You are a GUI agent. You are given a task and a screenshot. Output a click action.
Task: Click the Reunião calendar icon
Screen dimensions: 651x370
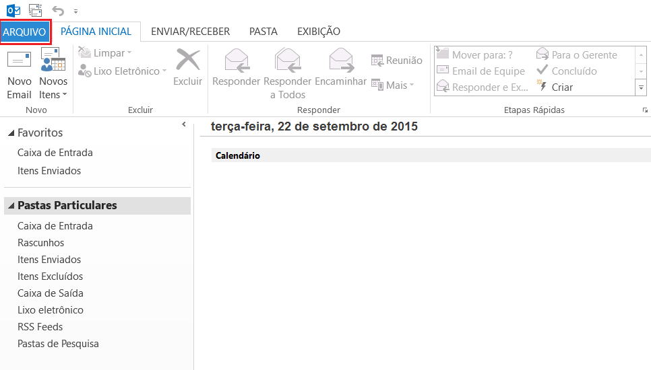tap(377, 61)
